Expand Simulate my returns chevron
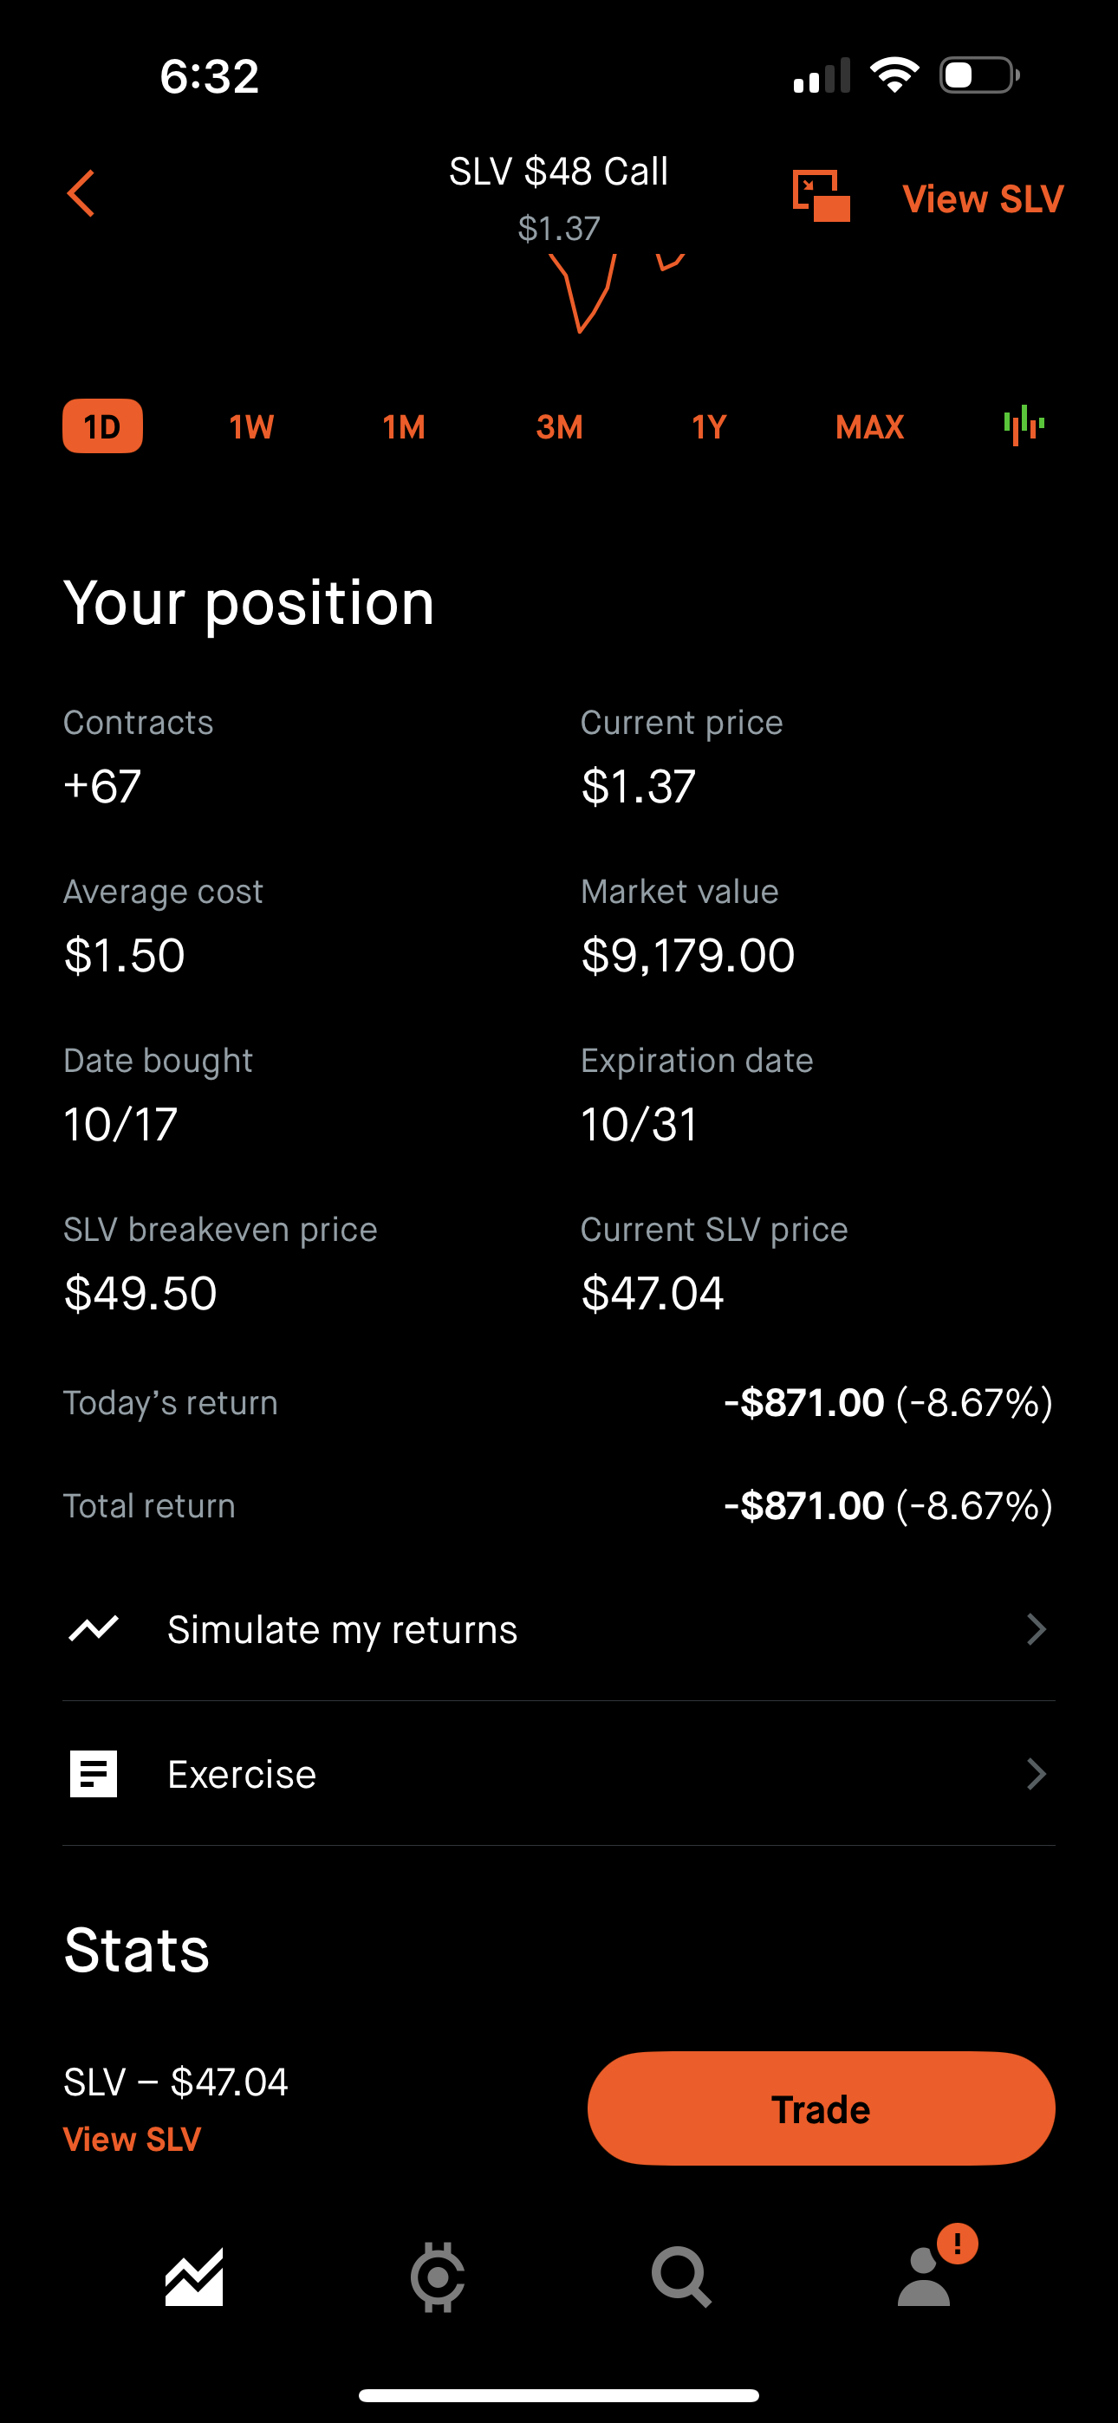 pyautogui.click(x=1035, y=1629)
